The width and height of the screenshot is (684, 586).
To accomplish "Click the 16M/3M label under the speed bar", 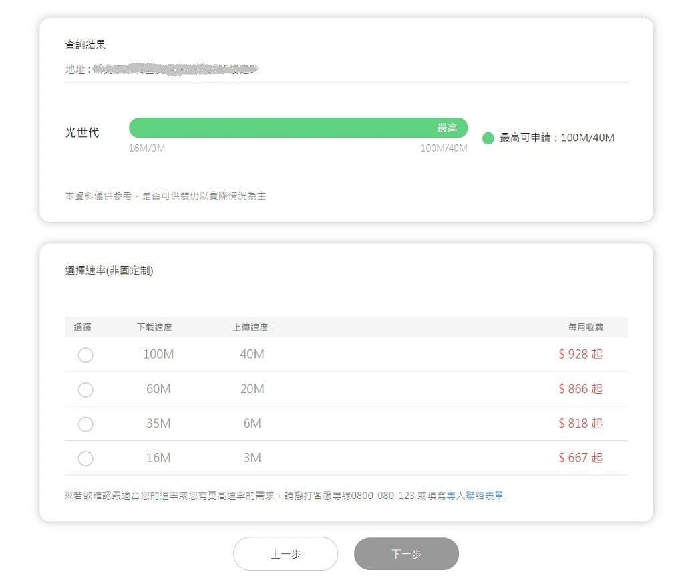I will click(x=147, y=148).
